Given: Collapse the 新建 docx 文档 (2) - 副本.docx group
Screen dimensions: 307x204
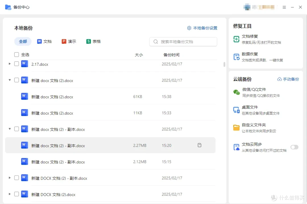Looking at the screenshot, I should click(10, 129).
